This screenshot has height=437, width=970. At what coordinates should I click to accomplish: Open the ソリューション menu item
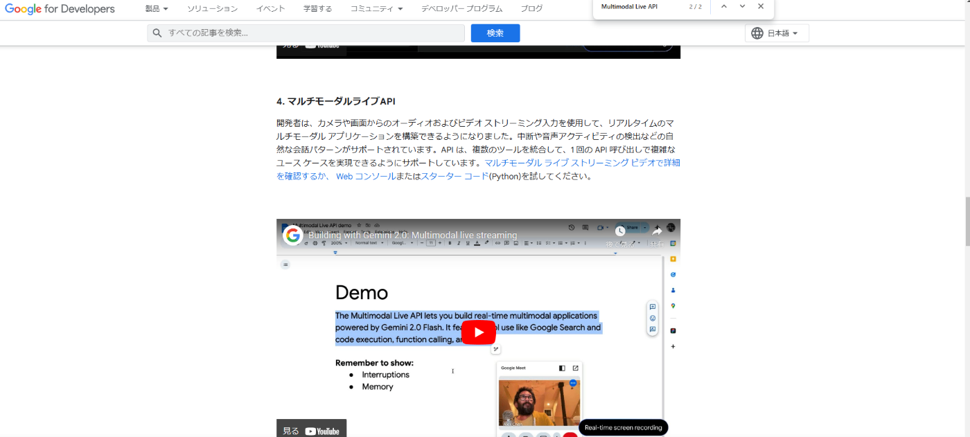point(213,9)
